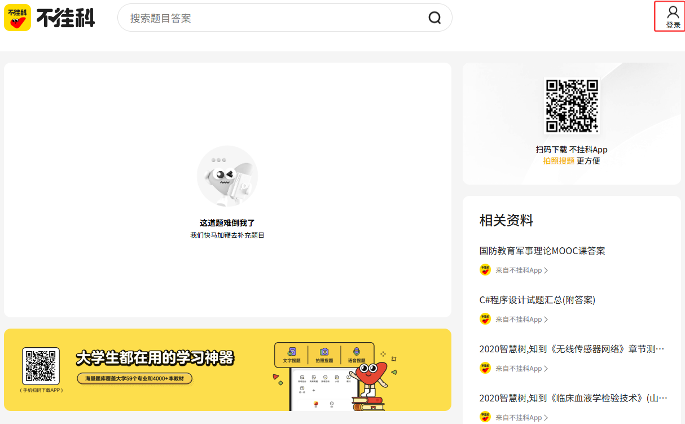Image resolution: width=685 pixels, height=424 pixels.
Task: Expand the chevron after the 无线传感器网络 entry
Action: tap(547, 368)
